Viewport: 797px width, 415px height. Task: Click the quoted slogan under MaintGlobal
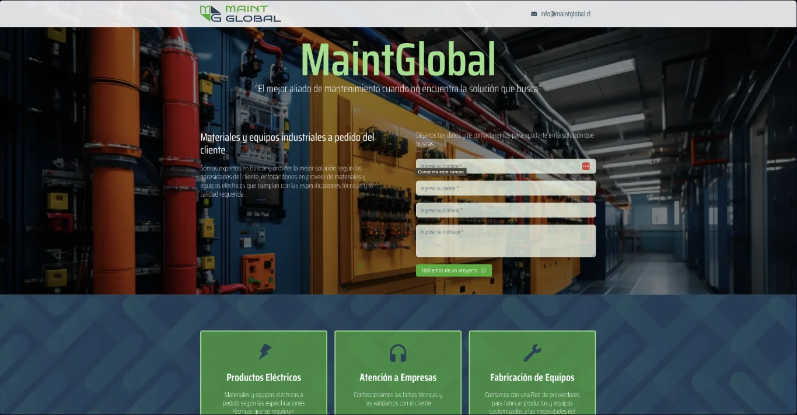pyautogui.click(x=398, y=89)
